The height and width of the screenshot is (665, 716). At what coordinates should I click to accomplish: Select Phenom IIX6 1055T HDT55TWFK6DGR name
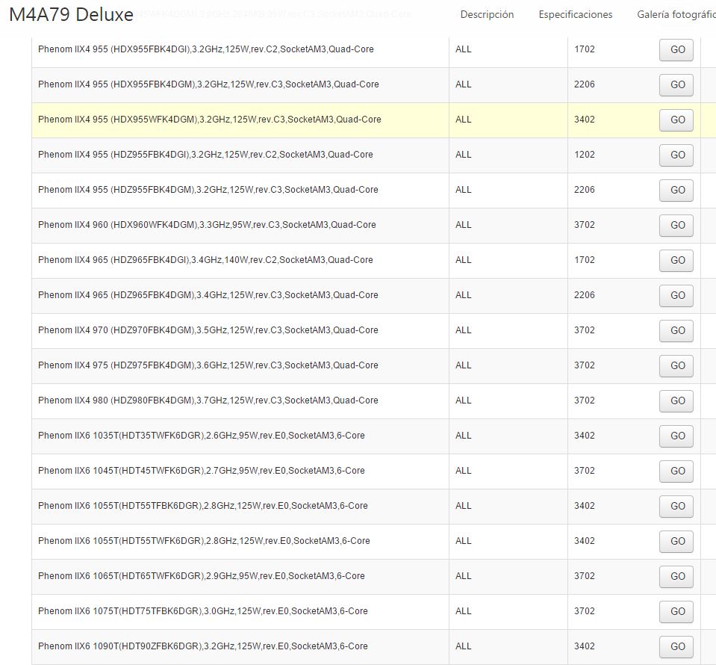point(204,541)
